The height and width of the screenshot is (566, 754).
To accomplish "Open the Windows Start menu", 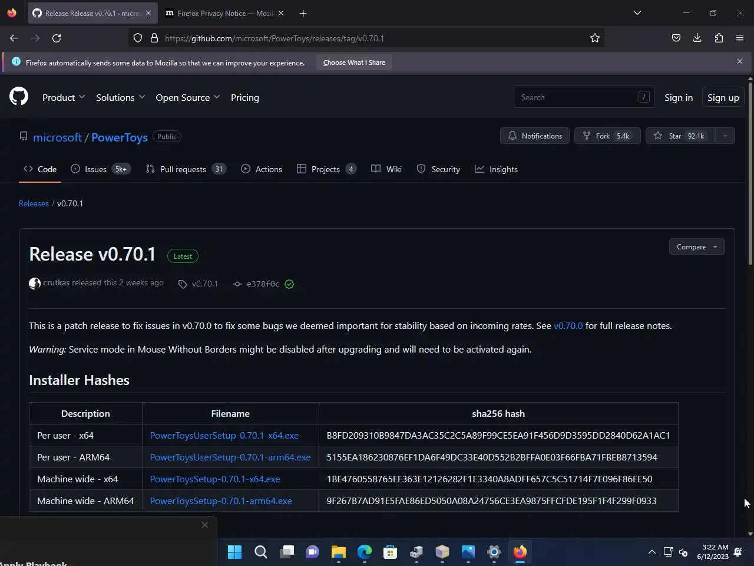I will (x=234, y=552).
